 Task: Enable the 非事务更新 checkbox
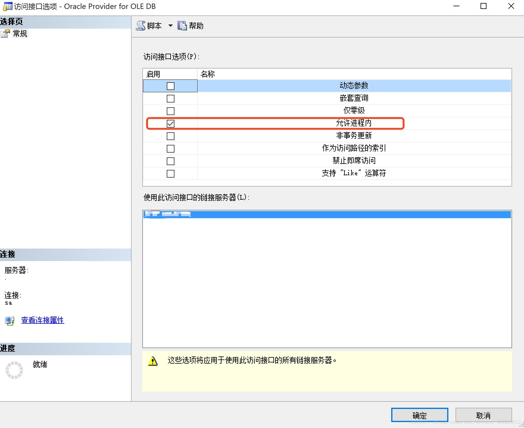[171, 136]
